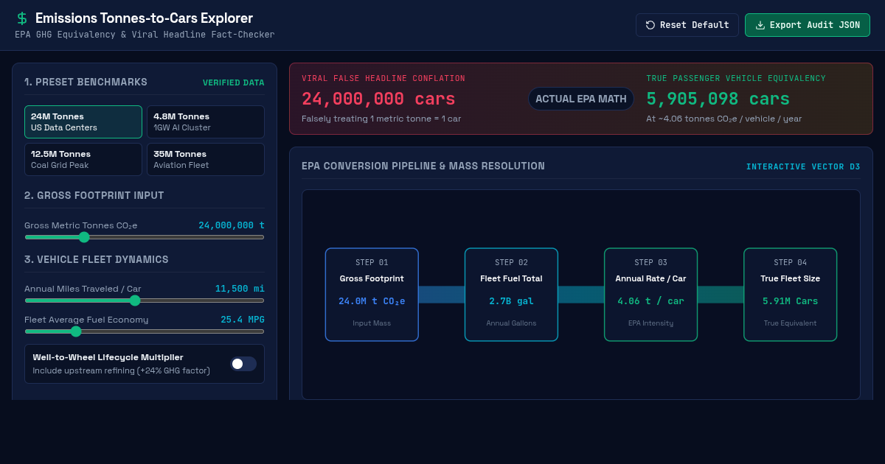Screen dimensions: 885x464
Task: Click the EPA CONVERSION PIPELINE & MASS RESOLUTION heading
Action: point(423,166)
